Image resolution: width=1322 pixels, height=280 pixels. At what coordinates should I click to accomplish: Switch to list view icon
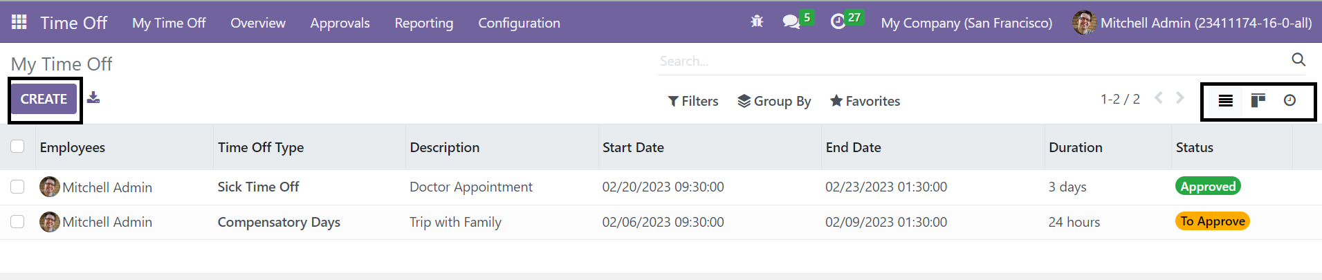pyautogui.click(x=1225, y=101)
